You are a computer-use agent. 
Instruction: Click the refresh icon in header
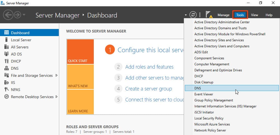point(193,15)
